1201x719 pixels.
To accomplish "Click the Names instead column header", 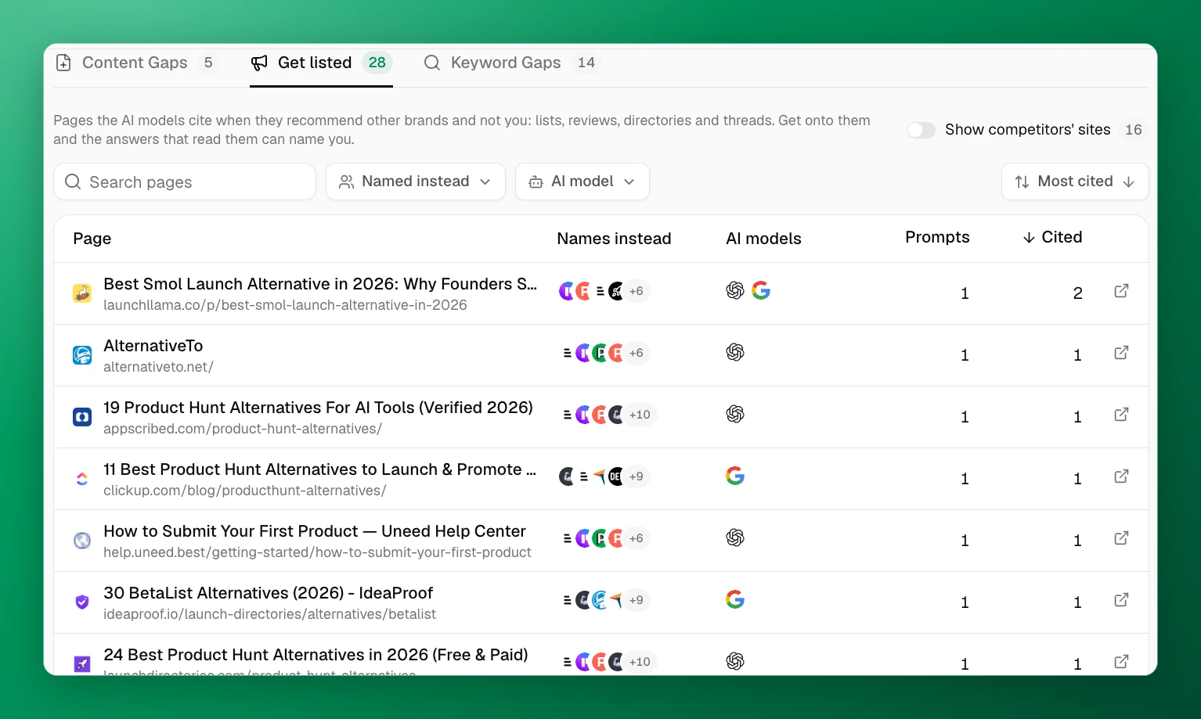I will [x=614, y=239].
